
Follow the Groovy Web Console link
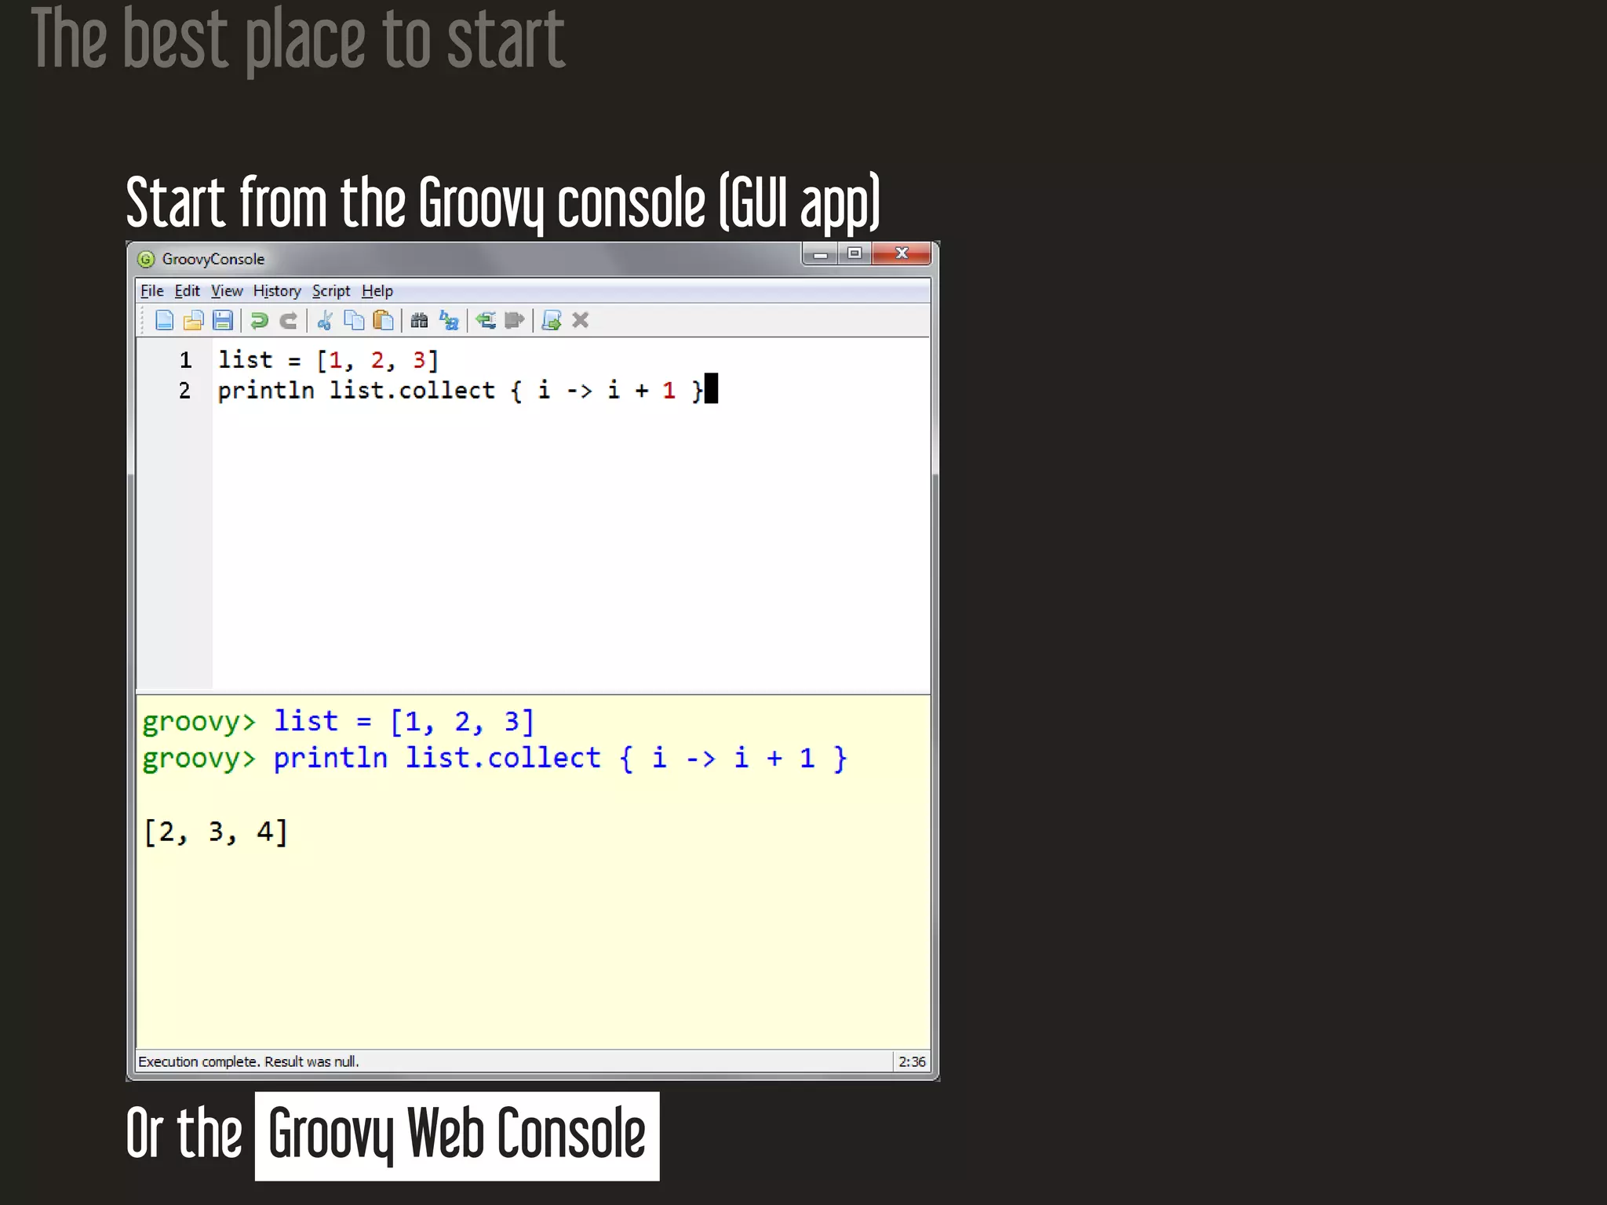tap(457, 1135)
